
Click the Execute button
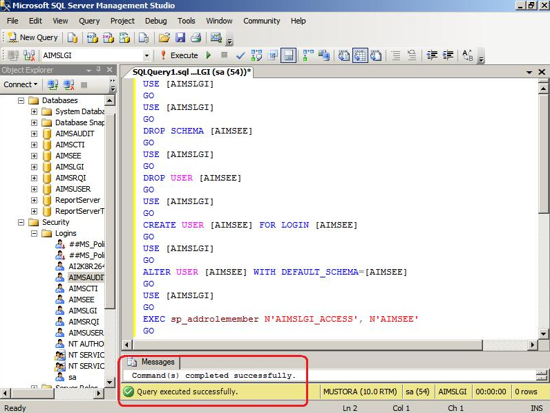click(180, 55)
